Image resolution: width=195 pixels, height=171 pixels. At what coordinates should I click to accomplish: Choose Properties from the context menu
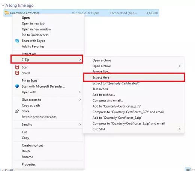(28, 164)
